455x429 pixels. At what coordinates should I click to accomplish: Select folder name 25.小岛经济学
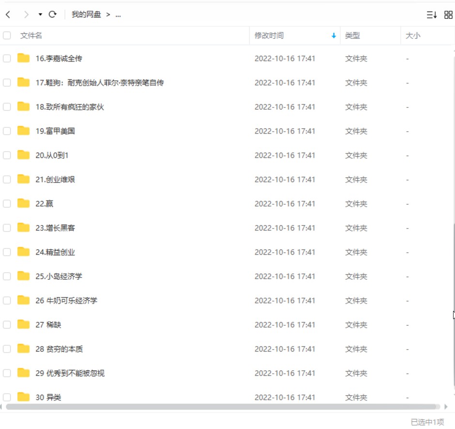[x=59, y=276]
